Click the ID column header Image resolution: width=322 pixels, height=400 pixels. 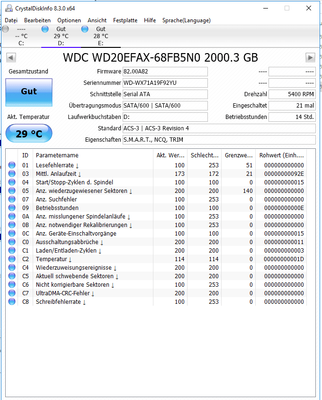click(25, 155)
